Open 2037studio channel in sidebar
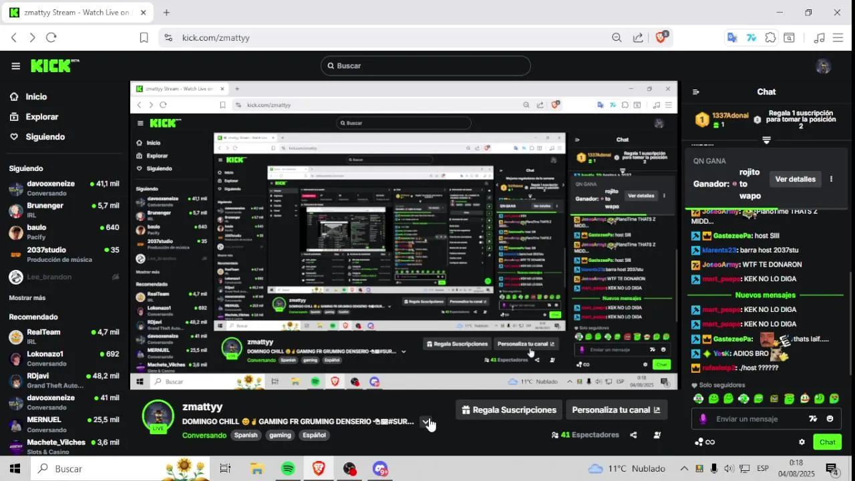The image size is (855, 481). [64, 255]
